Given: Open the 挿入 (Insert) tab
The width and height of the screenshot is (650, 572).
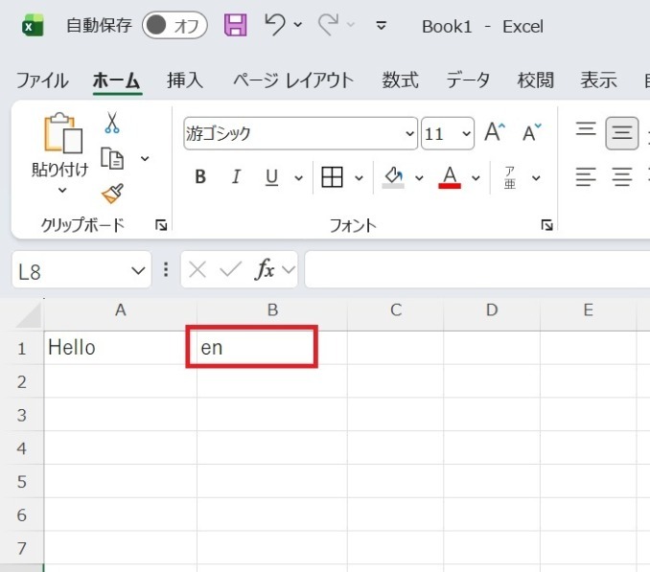Looking at the screenshot, I should (x=185, y=80).
